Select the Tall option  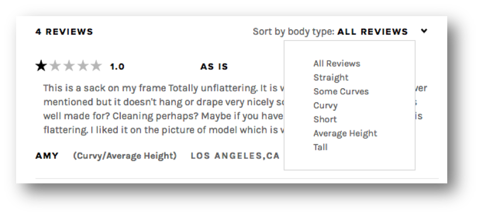(x=320, y=147)
